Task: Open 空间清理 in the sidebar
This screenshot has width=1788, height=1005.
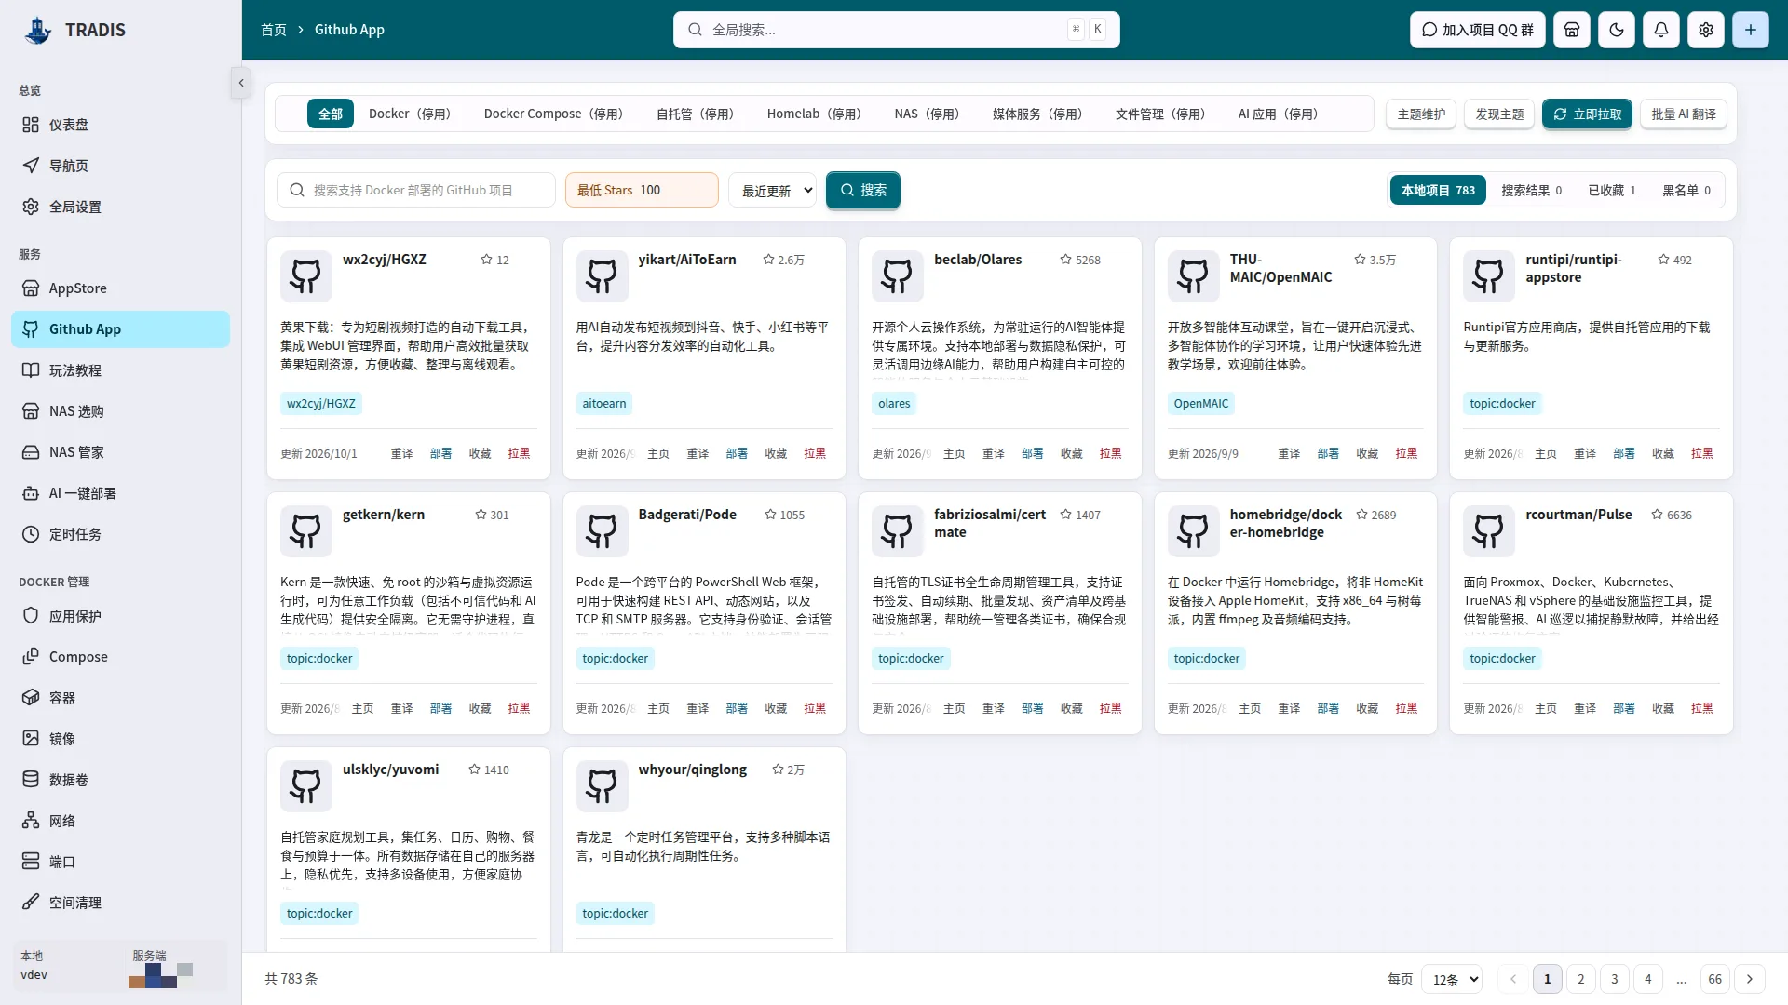Action: 120,903
